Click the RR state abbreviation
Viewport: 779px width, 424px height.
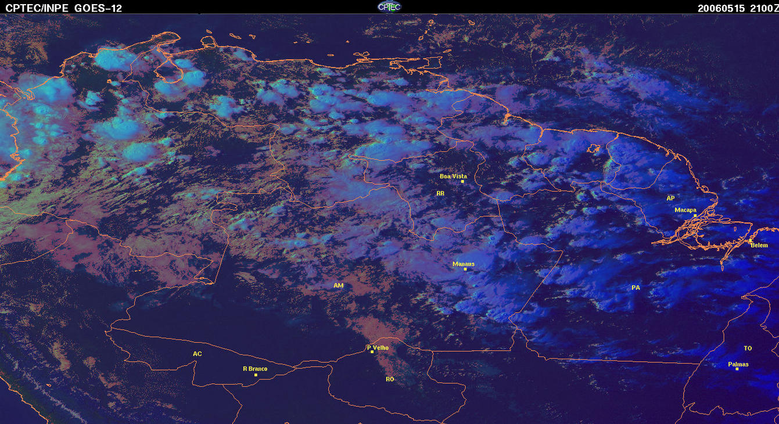click(x=440, y=193)
